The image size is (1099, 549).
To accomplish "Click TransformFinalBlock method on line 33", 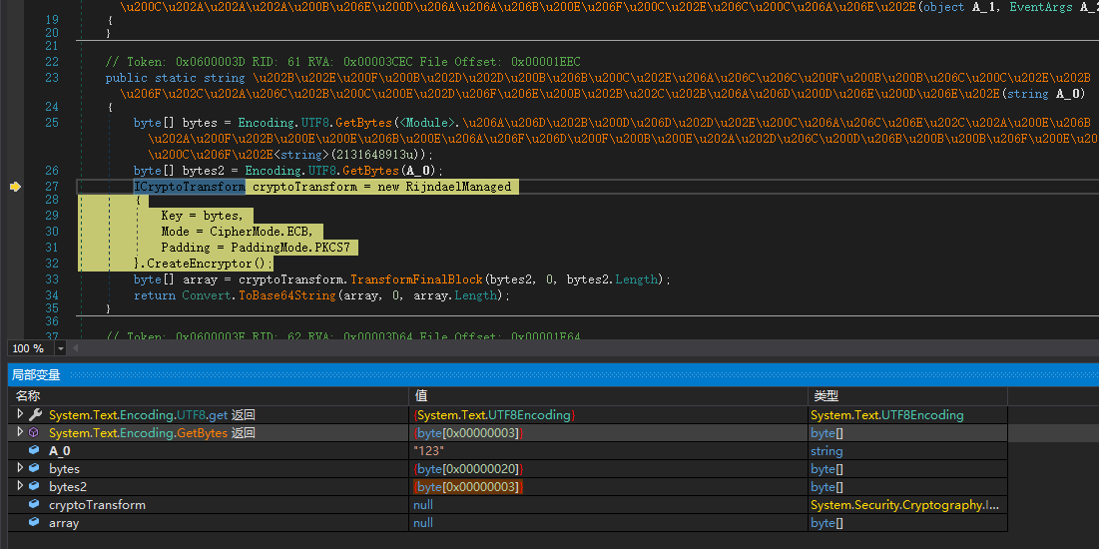I will tap(415, 279).
